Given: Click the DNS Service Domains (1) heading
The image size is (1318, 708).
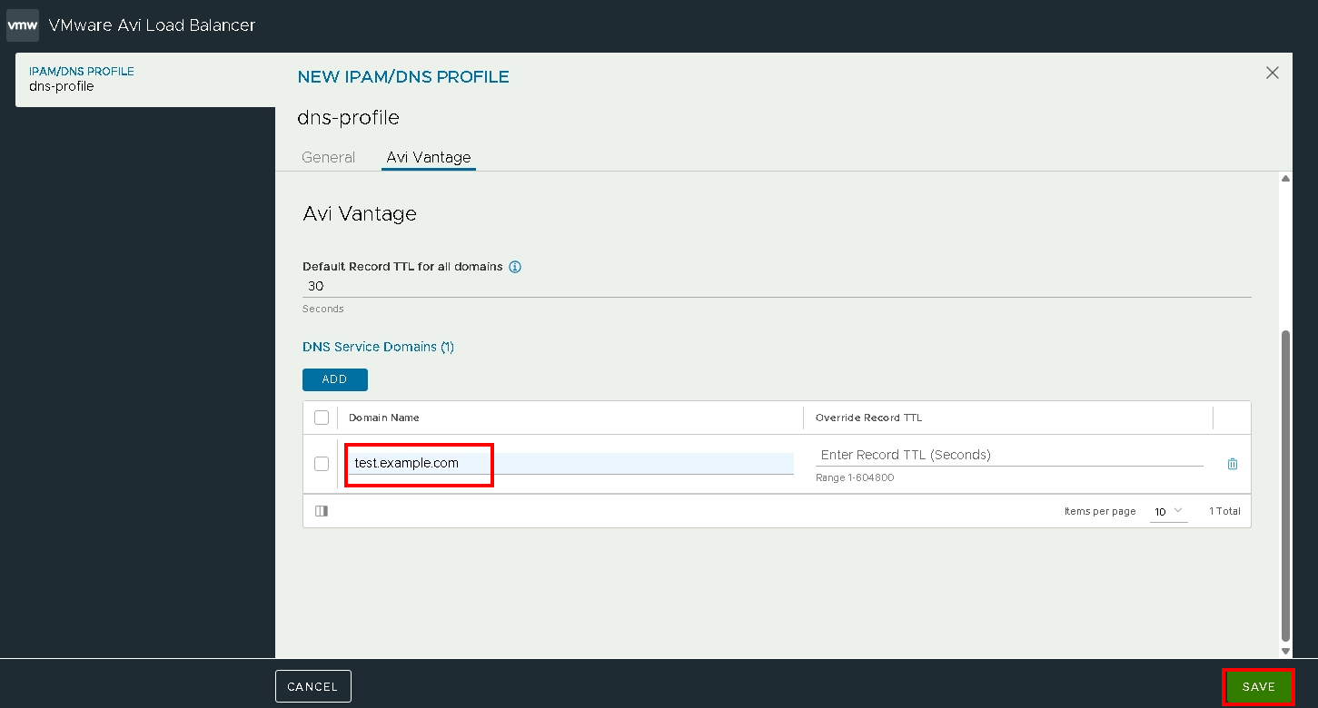Looking at the screenshot, I should pos(378,347).
